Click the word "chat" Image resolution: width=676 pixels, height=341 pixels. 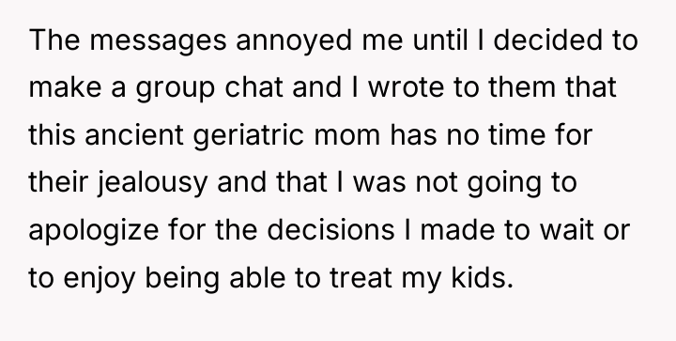pyautogui.click(x=253, y=87)
